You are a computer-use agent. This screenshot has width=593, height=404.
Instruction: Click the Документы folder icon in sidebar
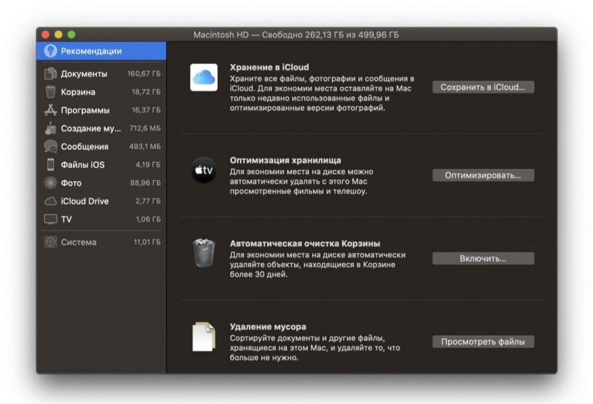tap(51, 74)
